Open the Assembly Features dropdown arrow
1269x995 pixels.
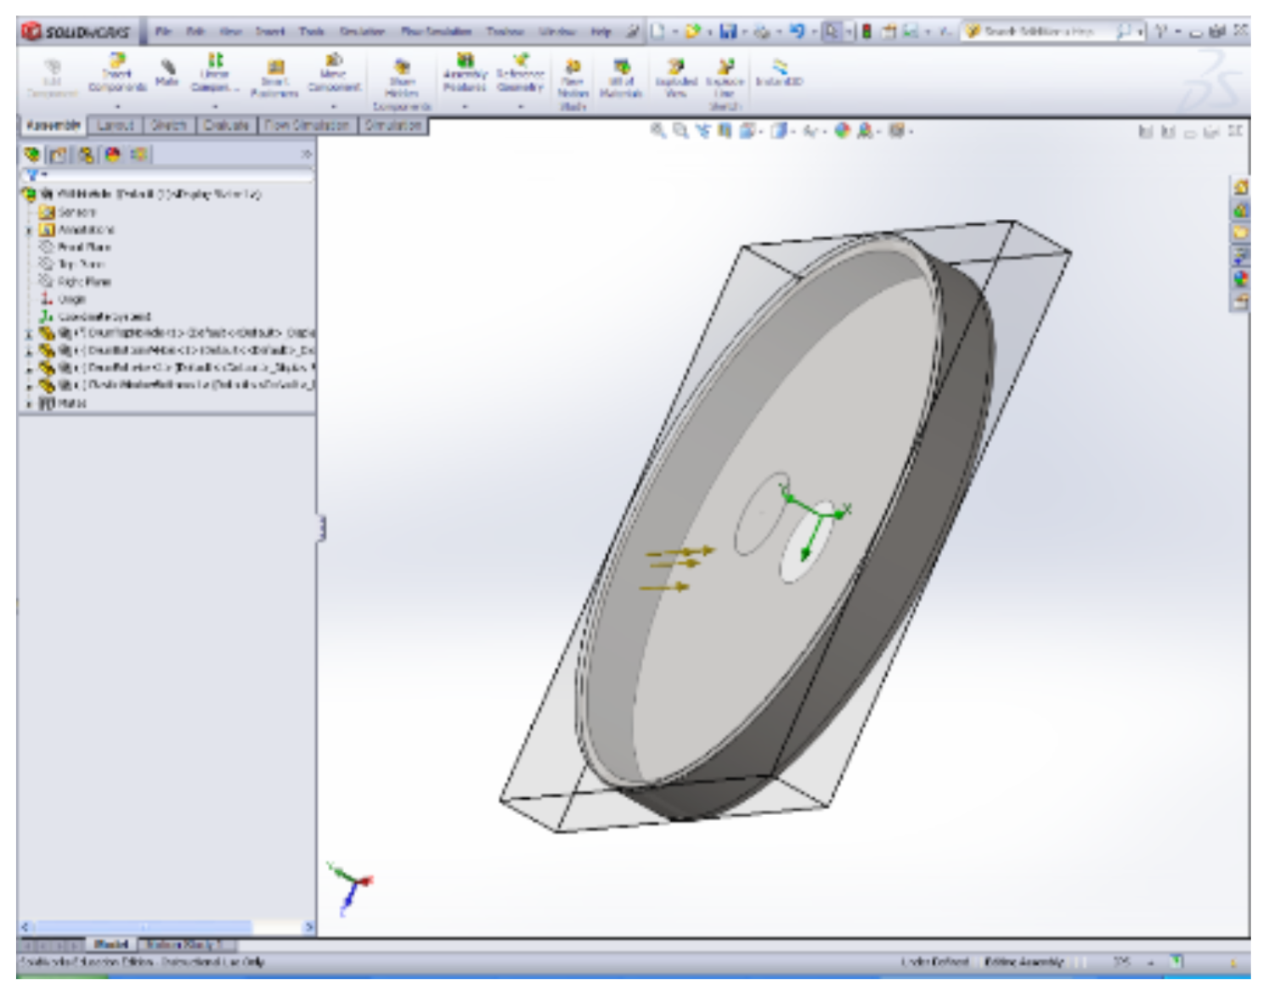pyautogui.click(x=465, y=107)
